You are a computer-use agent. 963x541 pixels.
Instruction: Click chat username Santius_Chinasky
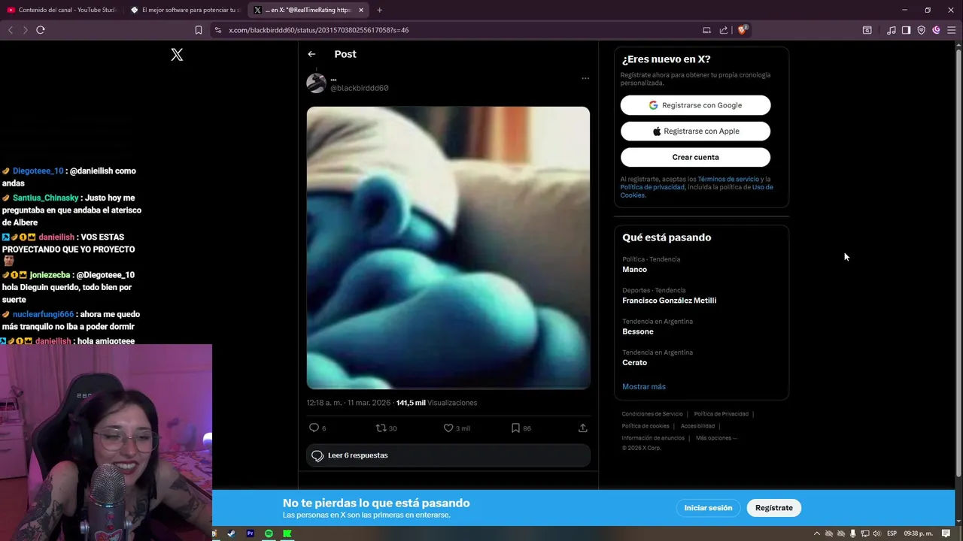click(x=45, y=198)
